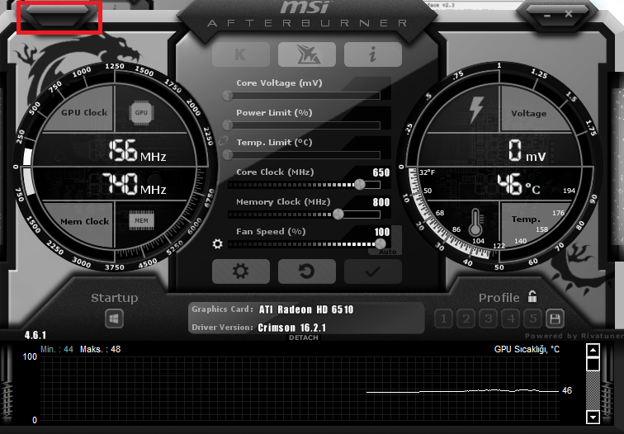Toggle Apply at Windows startup icon
The image size is (624, 434).
coord(114,318)
